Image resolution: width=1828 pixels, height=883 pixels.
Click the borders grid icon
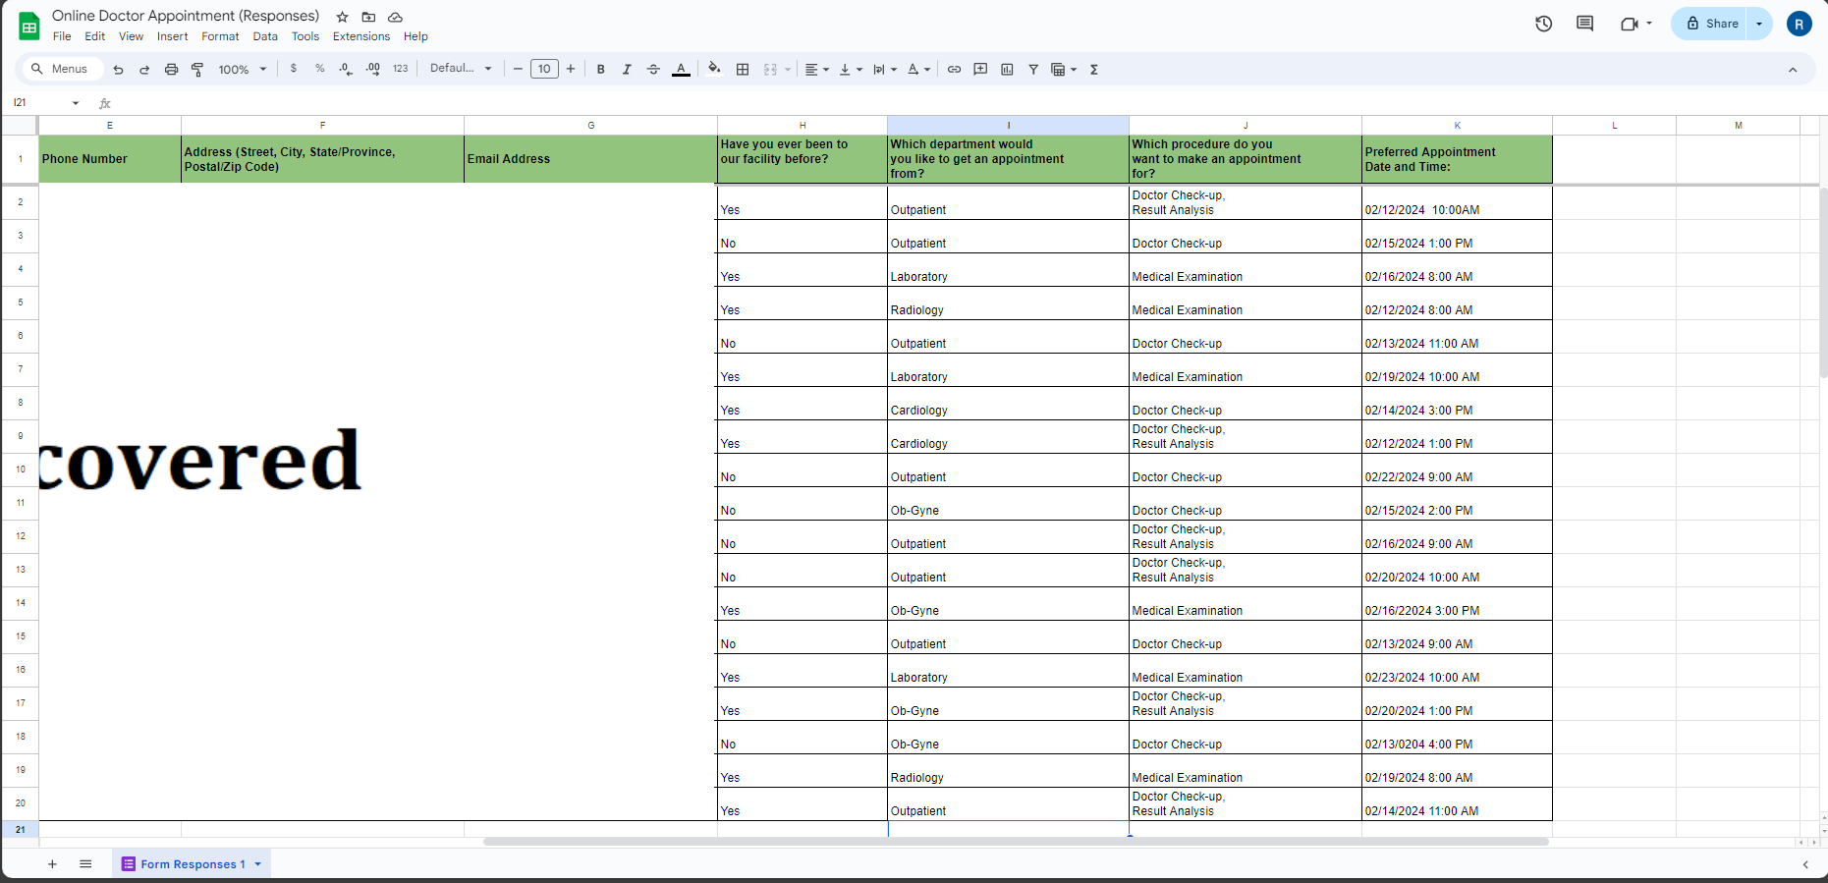[743, 70]
